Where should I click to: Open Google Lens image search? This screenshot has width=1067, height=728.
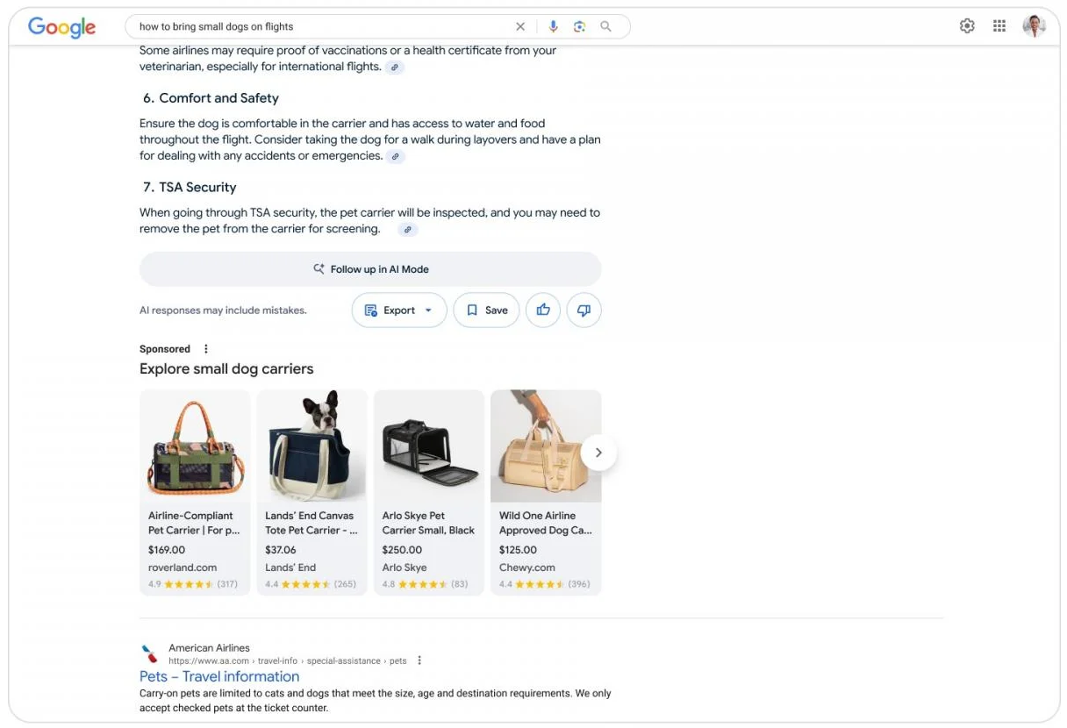[579, 27]
